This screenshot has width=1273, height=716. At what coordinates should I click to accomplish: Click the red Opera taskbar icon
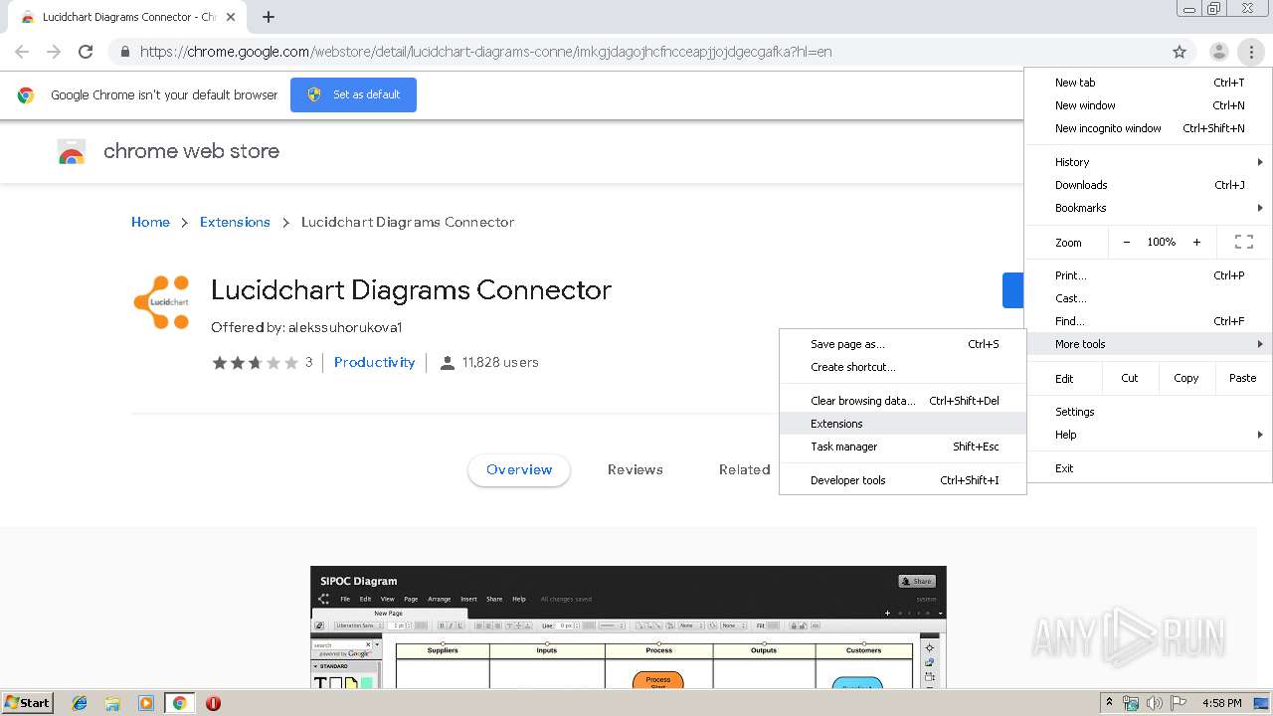(x=213, y=703)
